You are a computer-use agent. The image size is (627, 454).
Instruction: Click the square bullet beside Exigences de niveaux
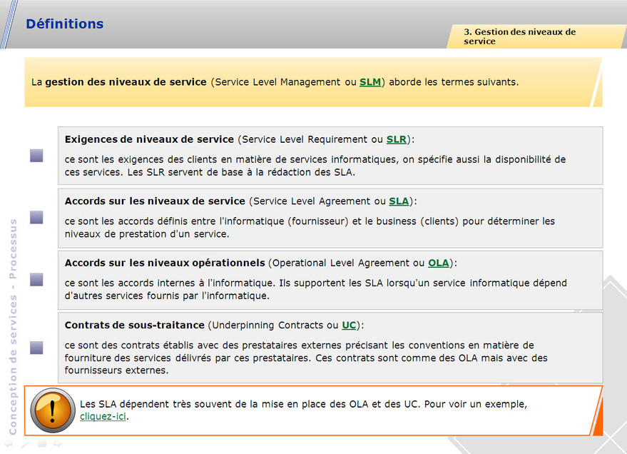[x=36, y=156]
